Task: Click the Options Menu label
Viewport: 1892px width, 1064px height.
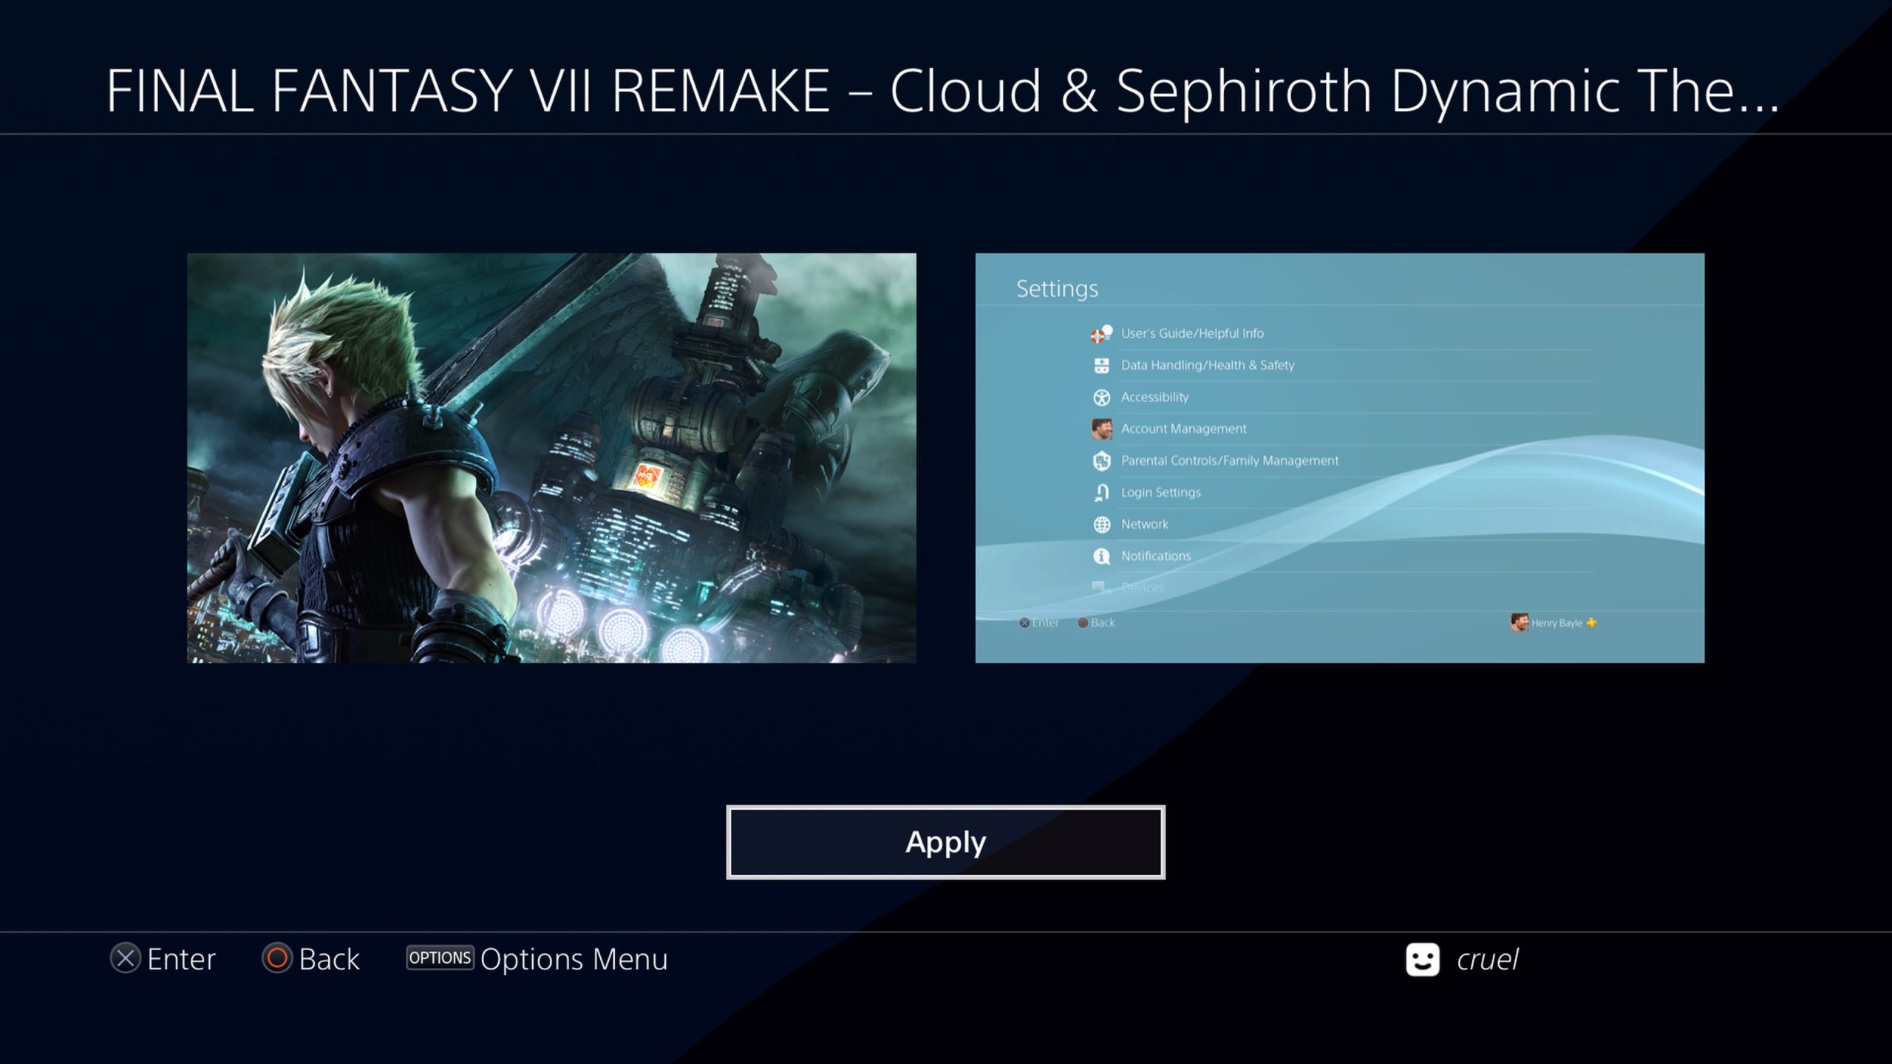Action: [574, 960]
